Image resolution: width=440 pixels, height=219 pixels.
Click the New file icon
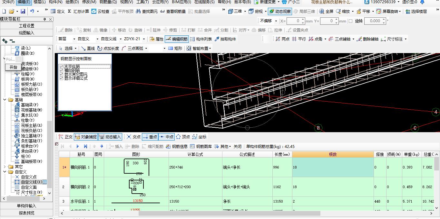point(4,11)
